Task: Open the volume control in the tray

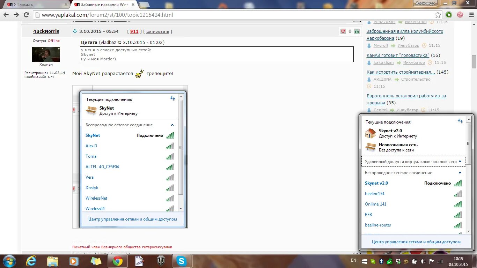Action: coord(423,261)
